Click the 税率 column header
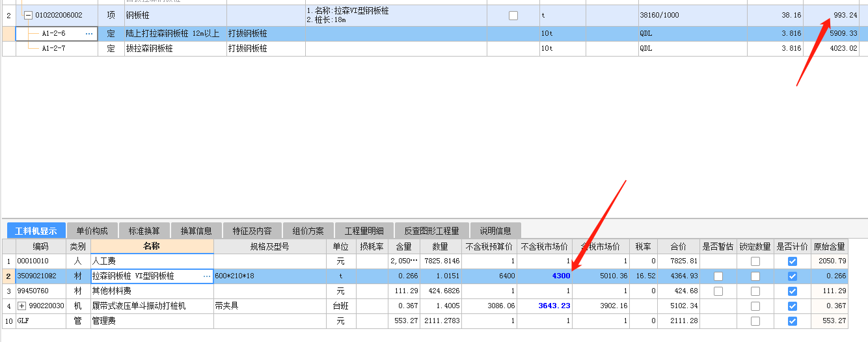 pyautogui.click(x=644, y=246)
